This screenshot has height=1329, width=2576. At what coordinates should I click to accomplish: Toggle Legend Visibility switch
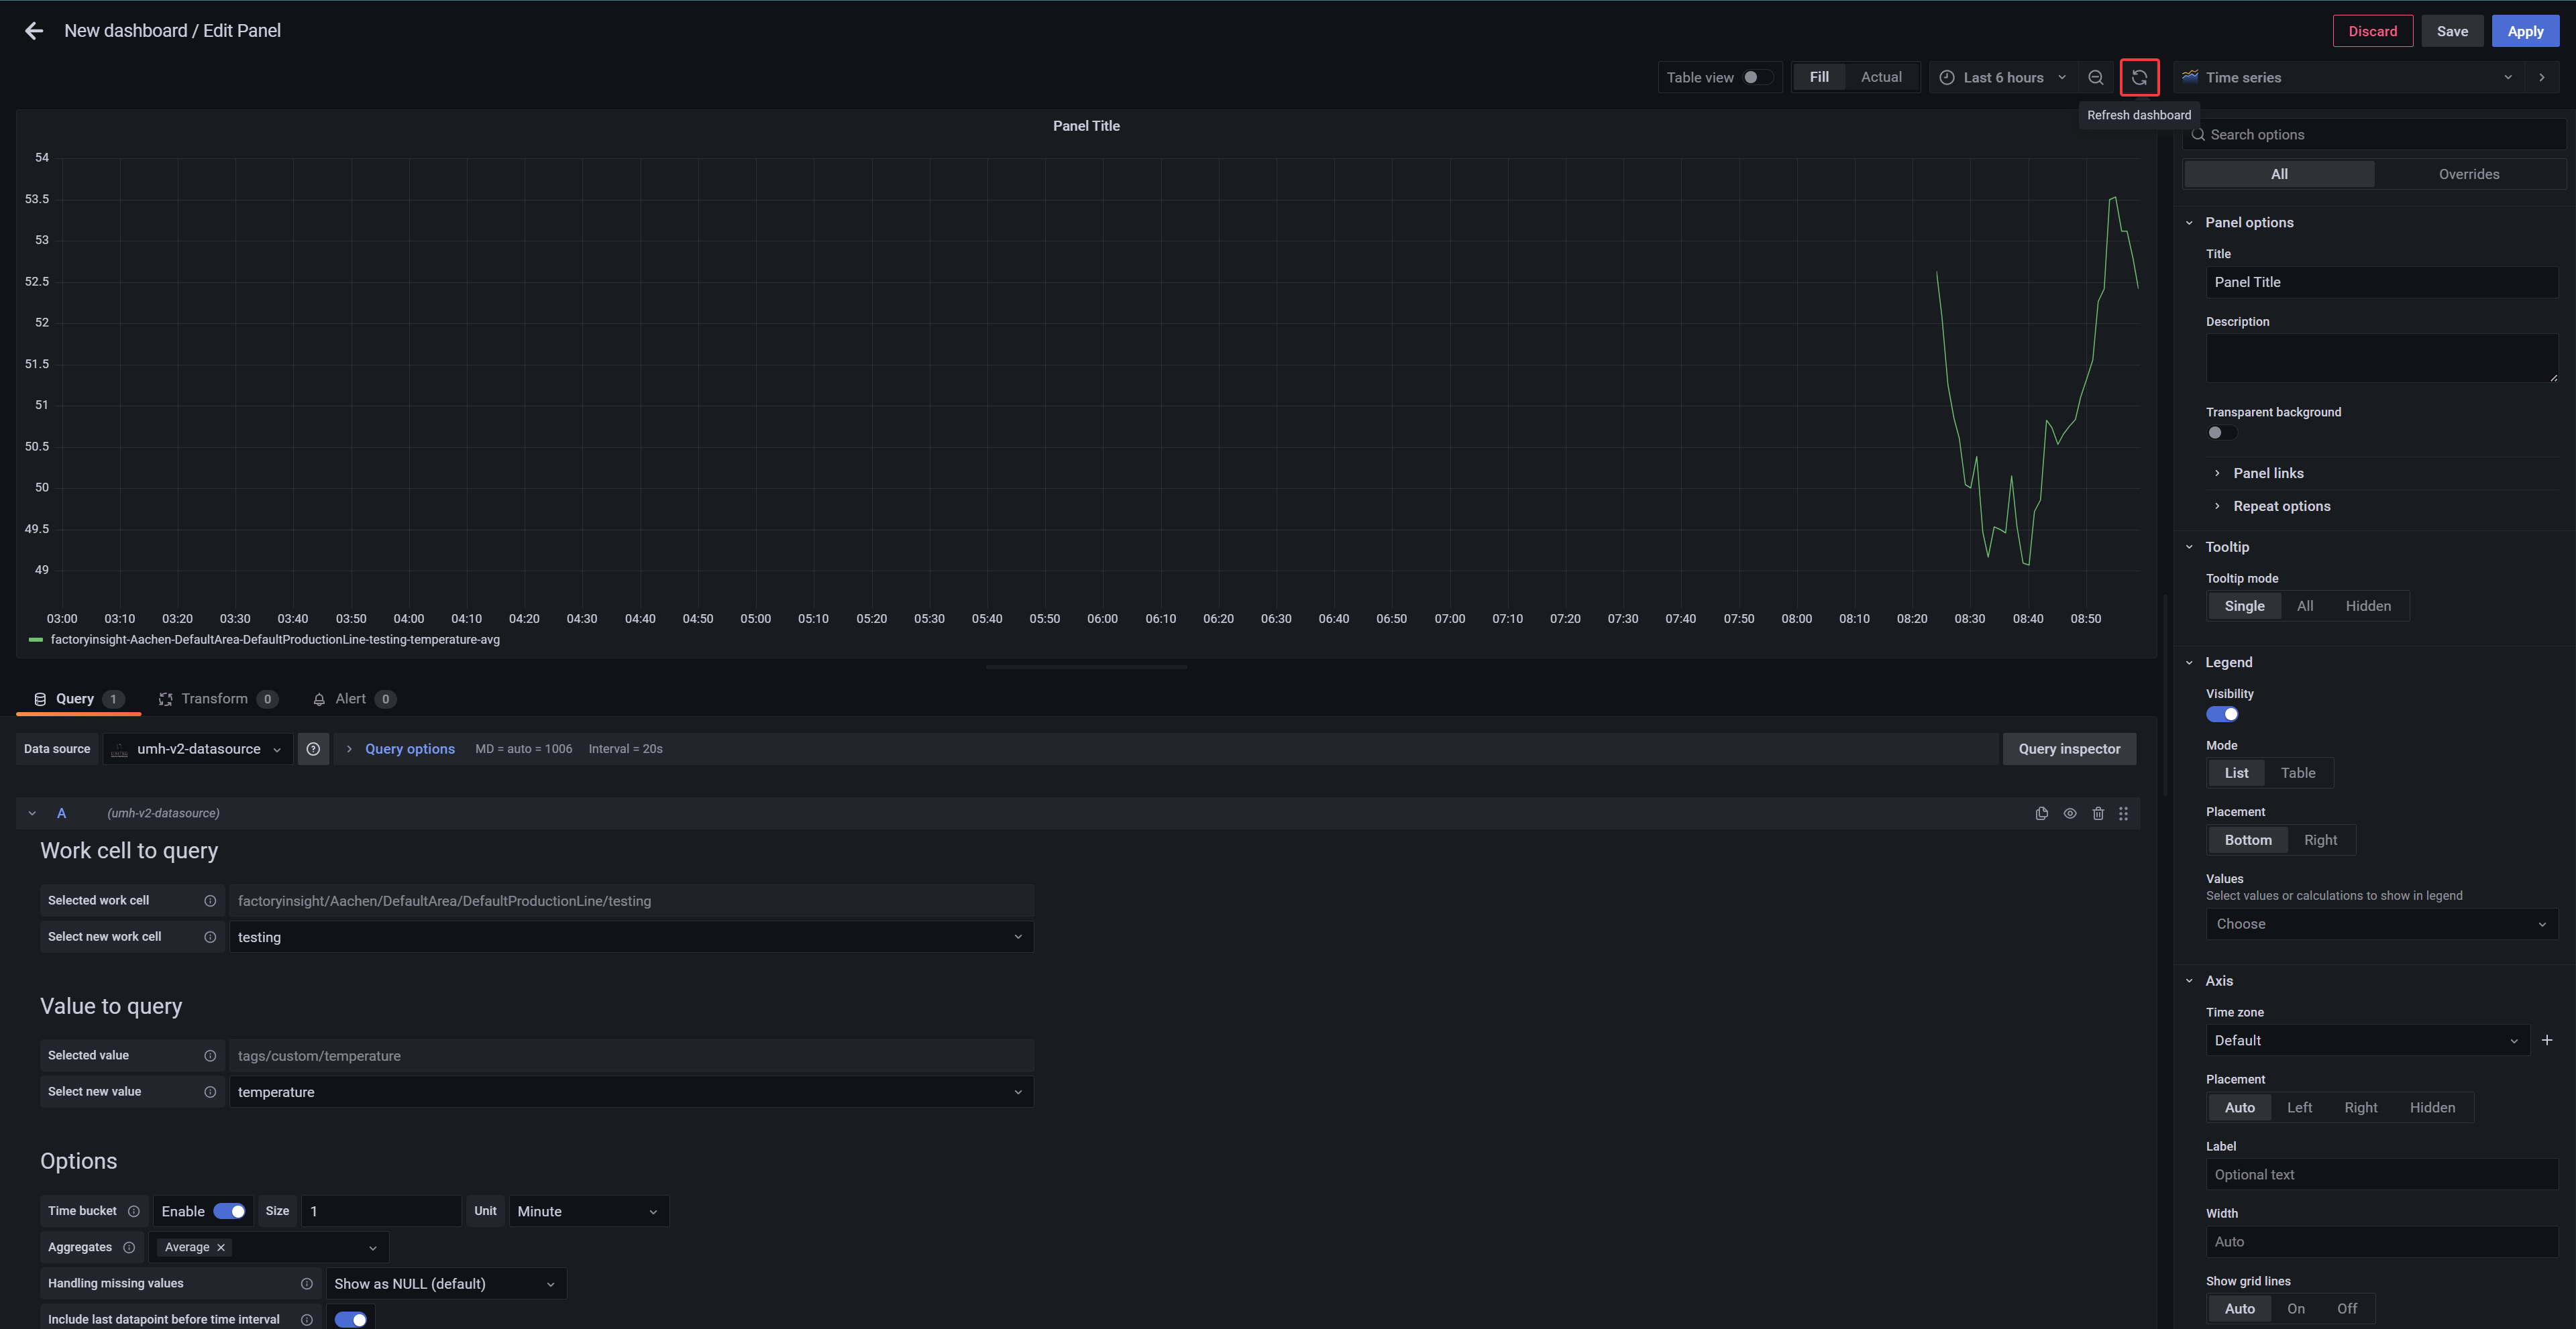pyautogui.click(x=2222, y=715)
